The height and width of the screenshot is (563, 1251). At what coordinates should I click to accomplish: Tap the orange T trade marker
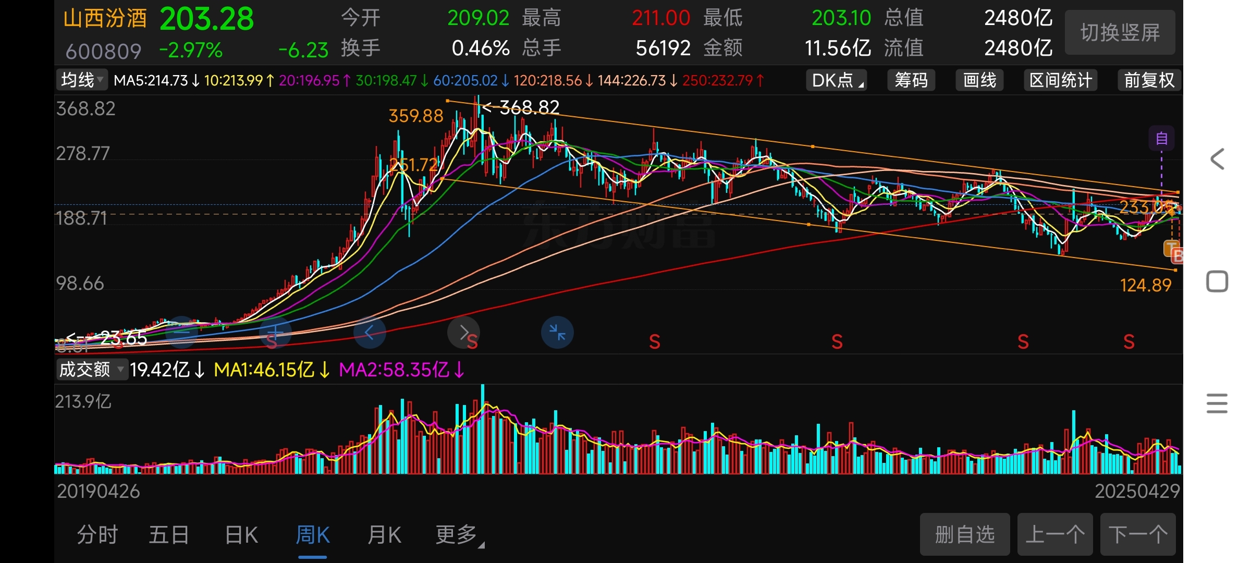pyautogui.click(x=1171, y=248)
